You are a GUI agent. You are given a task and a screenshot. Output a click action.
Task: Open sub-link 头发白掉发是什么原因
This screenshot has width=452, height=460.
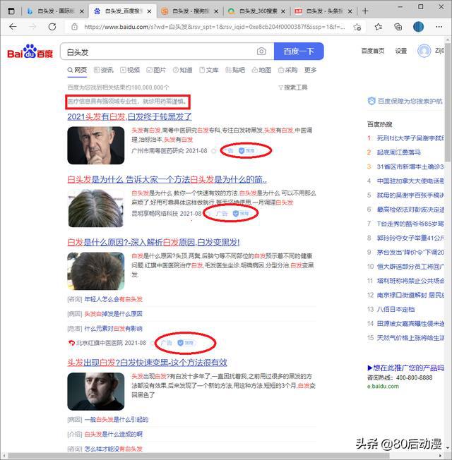pos(114,314)
